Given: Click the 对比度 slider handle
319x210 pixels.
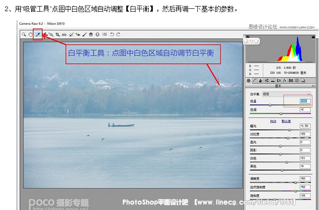Looking at the screenshot, I should click(288, 138).
